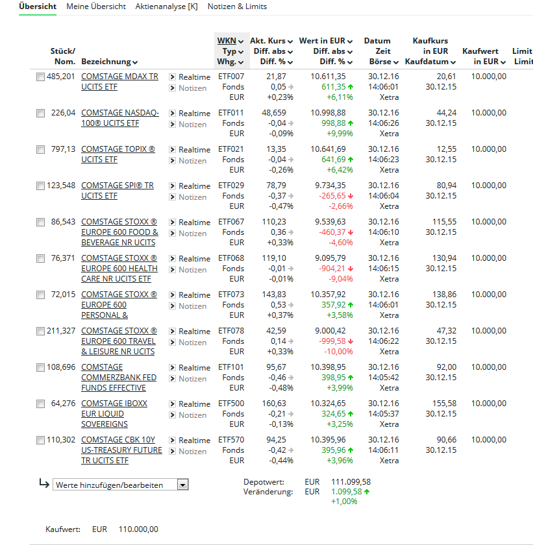
Task: Open Notizen arrow icon for COMSTAGE MDAX row
Action: (x=172, y=88)
